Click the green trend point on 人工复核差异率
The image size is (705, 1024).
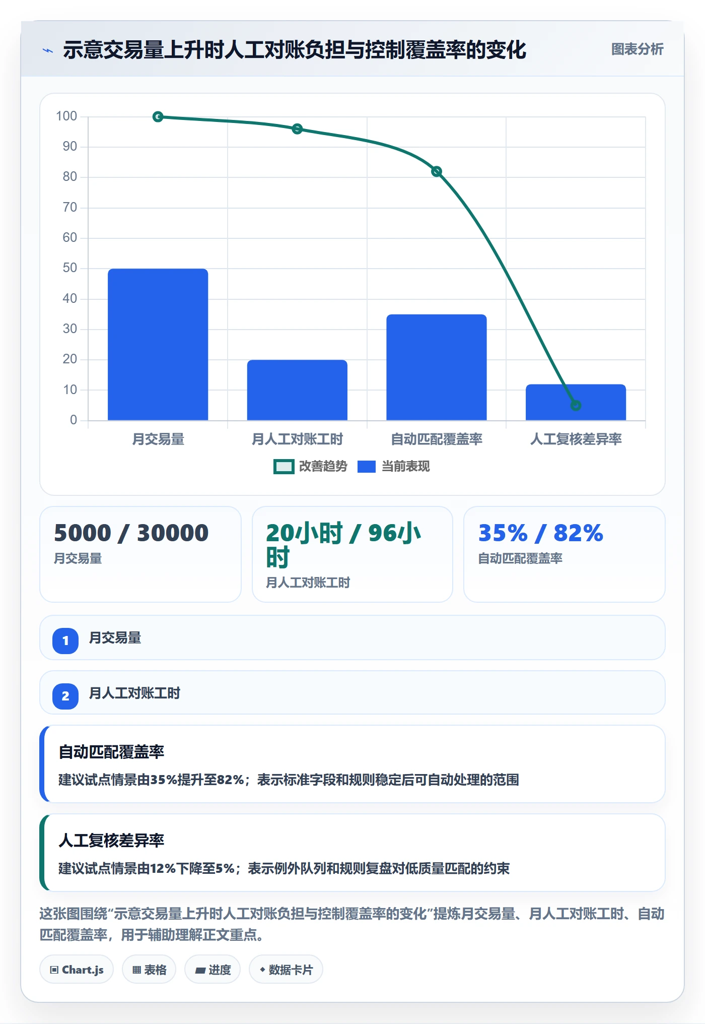576,405
